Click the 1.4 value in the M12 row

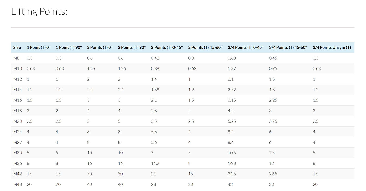click(154, 79)
